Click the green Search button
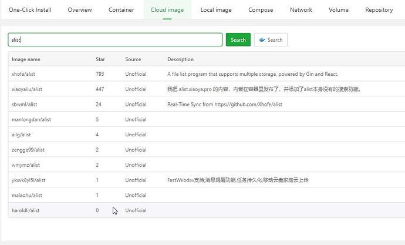The height and width of the screenshot is (245, 405). pyautogui.click(x=238, y=39)
